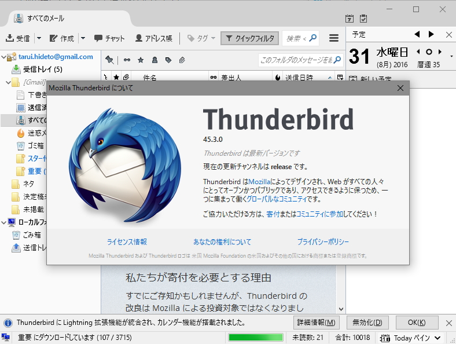The width and height of the screenshot is (456, 344).
Task: Select the 未掲載 folder
Action: 34,209
